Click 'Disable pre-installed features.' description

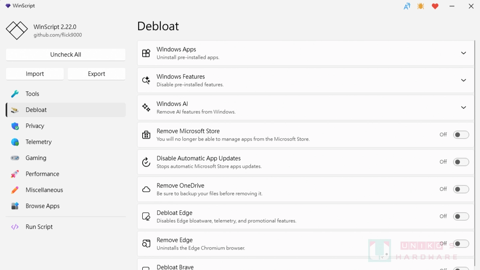(190, 85)
